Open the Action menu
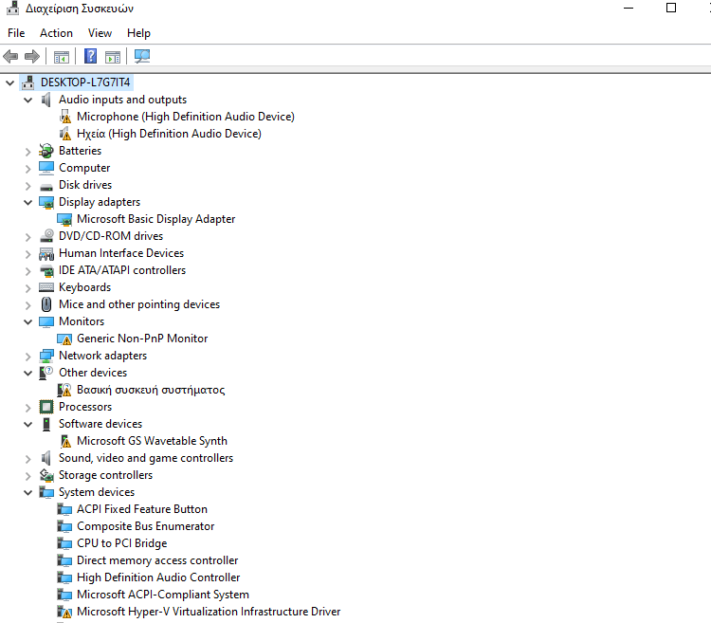The width and height of the screenshot is (711, 623). point(56,33)
